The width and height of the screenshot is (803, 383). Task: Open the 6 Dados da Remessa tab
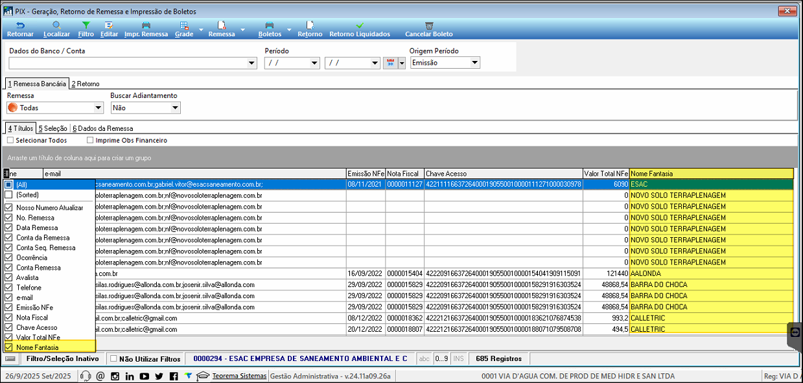(x=102, y=128)
